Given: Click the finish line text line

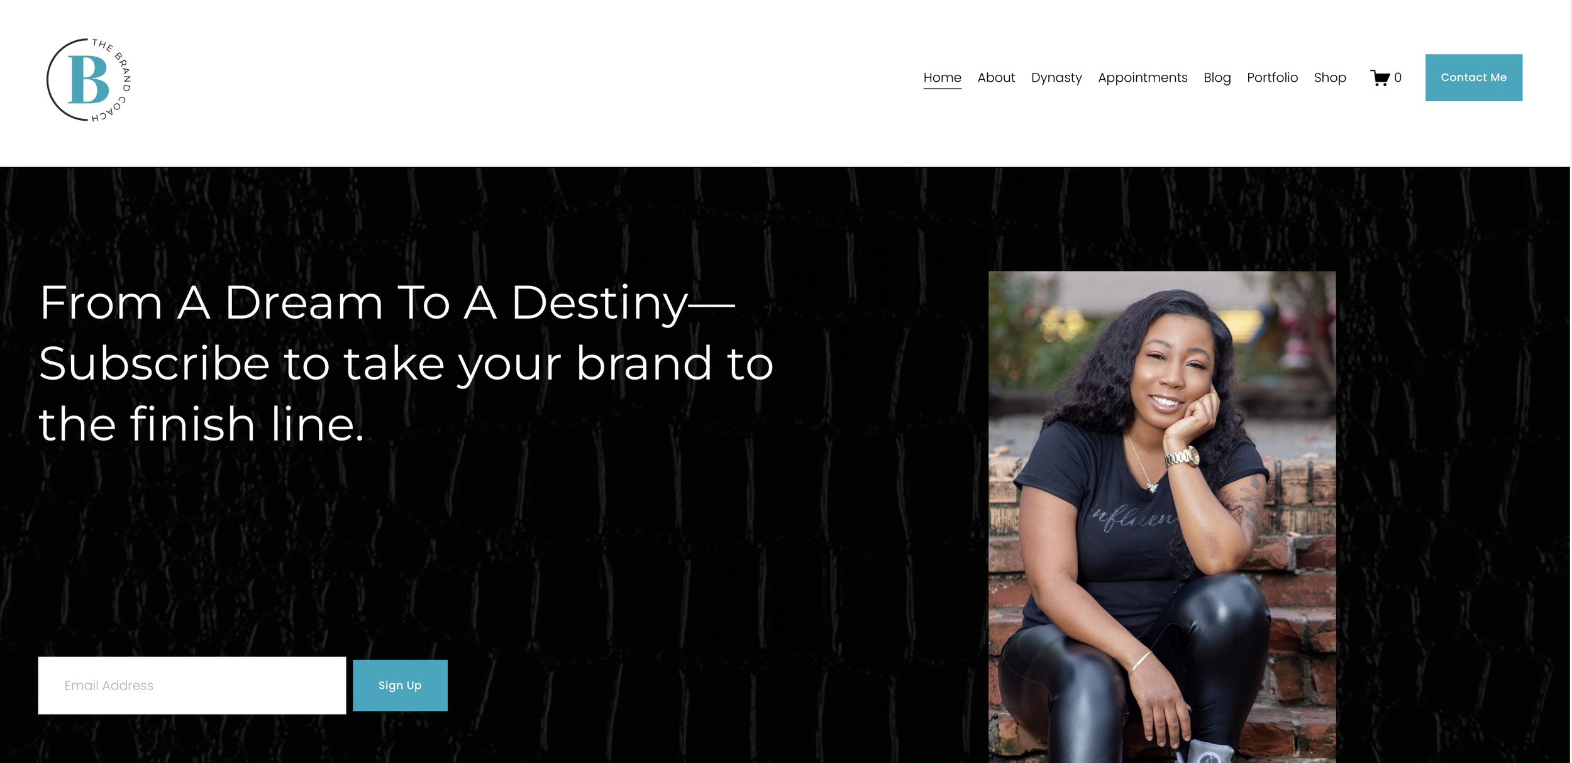Looking at the screenshot, I should [x=201, y=424].
